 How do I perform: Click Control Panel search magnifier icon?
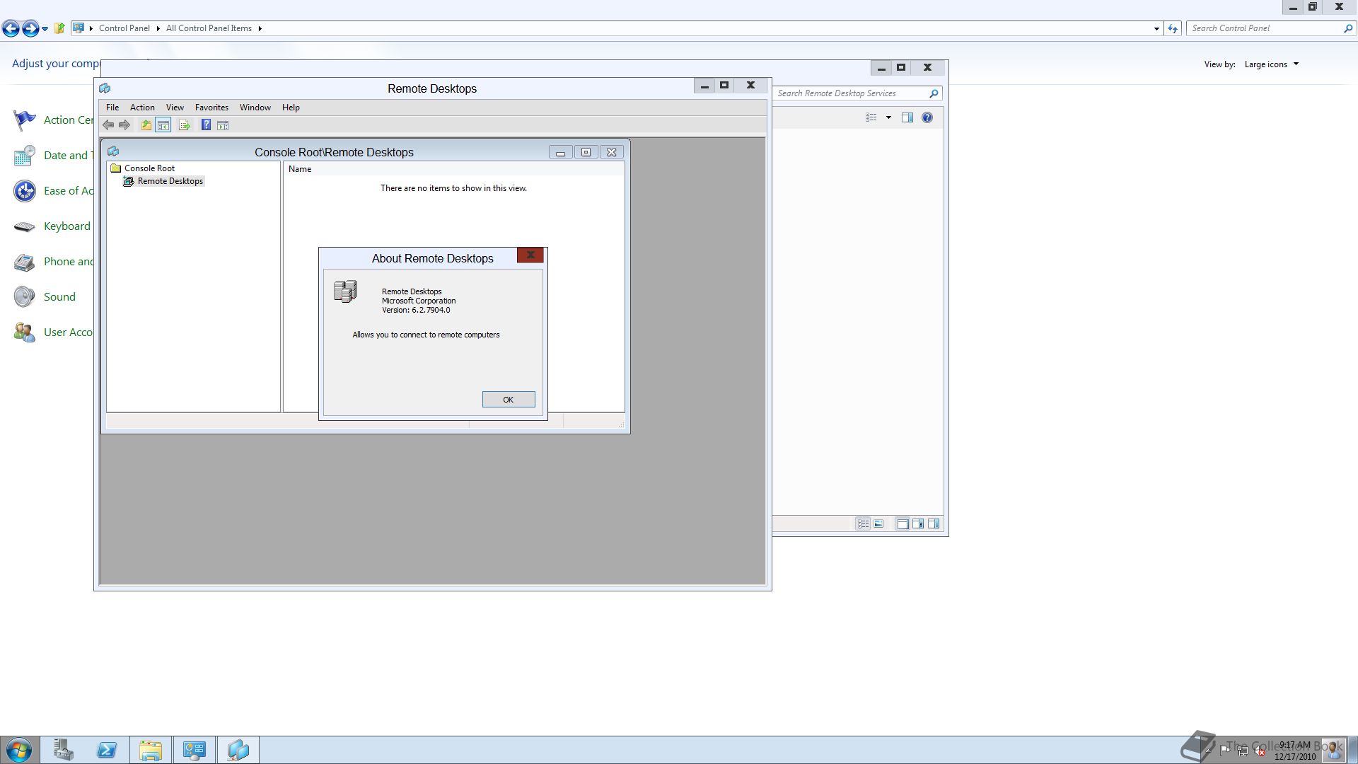[1348, 28]
